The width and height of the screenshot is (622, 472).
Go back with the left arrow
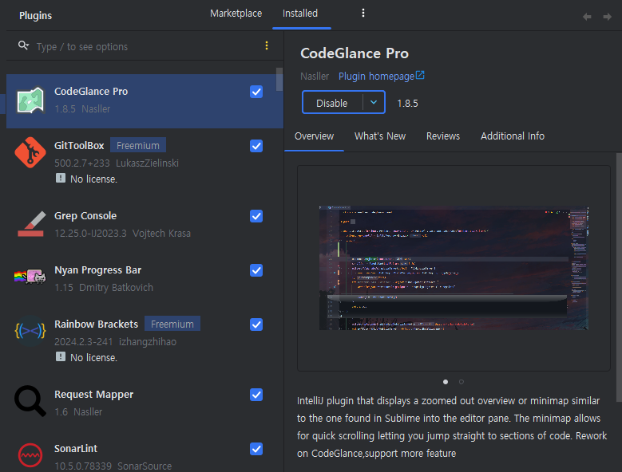coord(587,17)
